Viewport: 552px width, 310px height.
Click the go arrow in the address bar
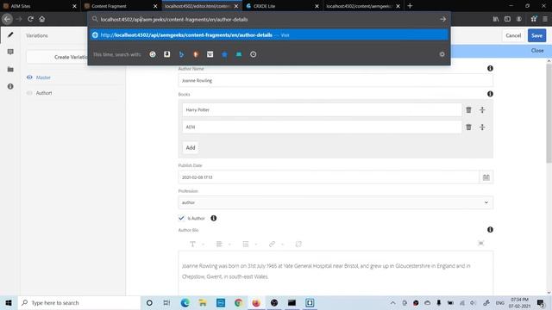pyautogui.click(x=442, y=19)
